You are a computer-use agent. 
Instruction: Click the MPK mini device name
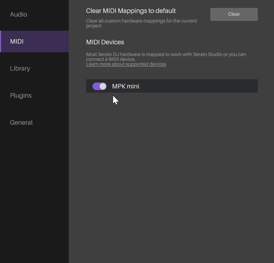coord(126,86)
